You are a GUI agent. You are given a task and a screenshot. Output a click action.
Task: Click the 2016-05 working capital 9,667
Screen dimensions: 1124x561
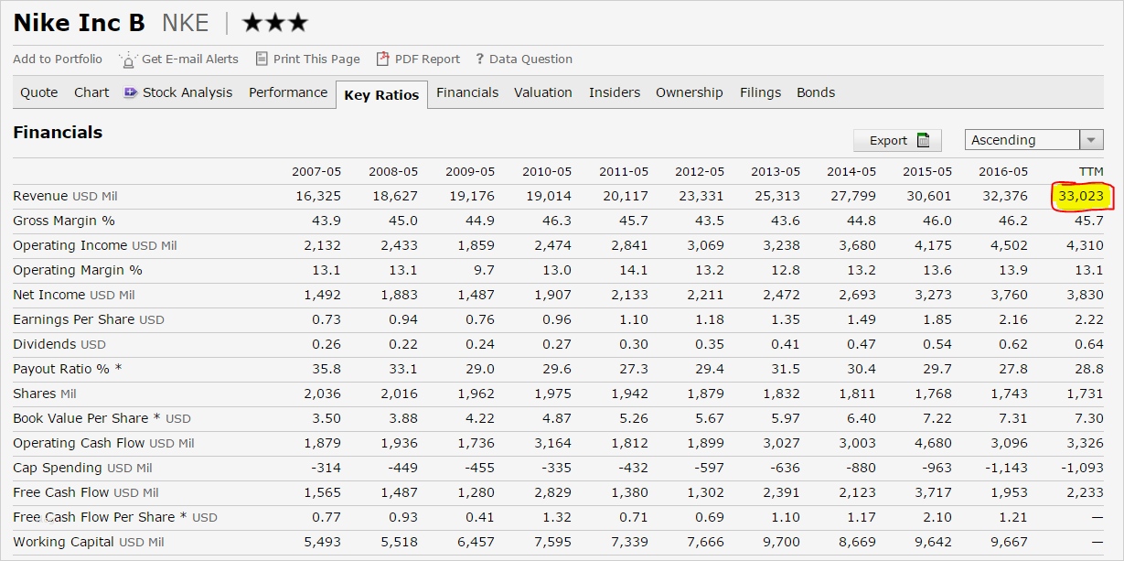pos(1009,542)
